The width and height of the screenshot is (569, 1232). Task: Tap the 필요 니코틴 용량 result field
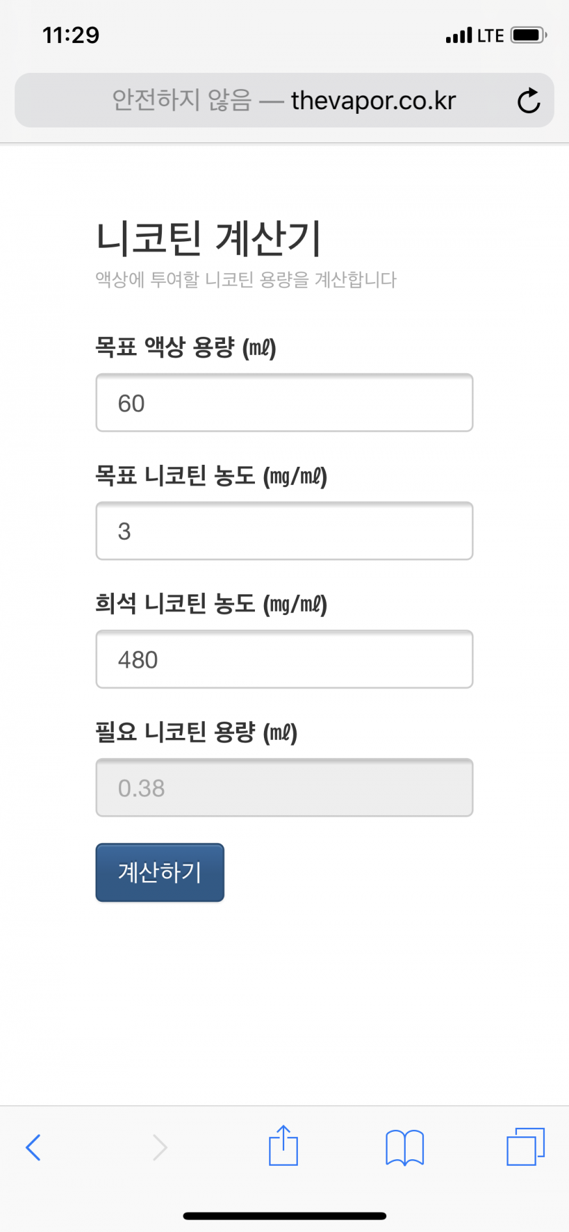tap(284, 788)
